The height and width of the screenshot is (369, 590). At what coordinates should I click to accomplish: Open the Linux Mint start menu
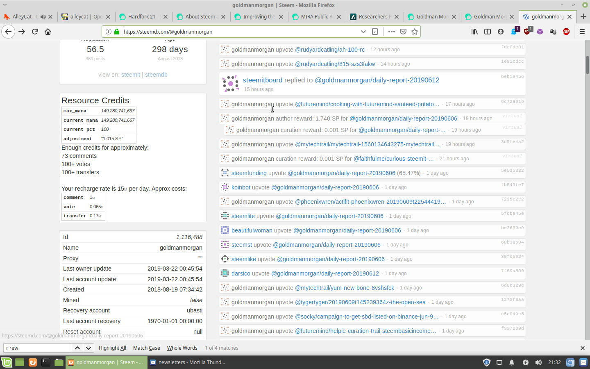[x=7, y=362]
